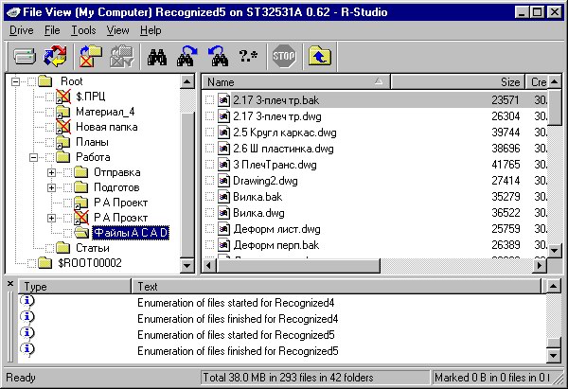This screenshot has width=568, height=389.
Task: Click the file mask ?.* icon
Action: [x=247, y=56]
